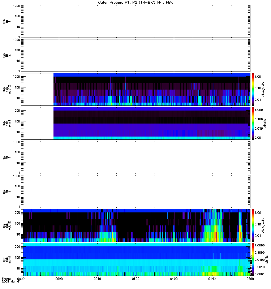Click the "thb fff 2" axis label
Viewport: 271px width, 289px height.
click(x=7, y=56)
